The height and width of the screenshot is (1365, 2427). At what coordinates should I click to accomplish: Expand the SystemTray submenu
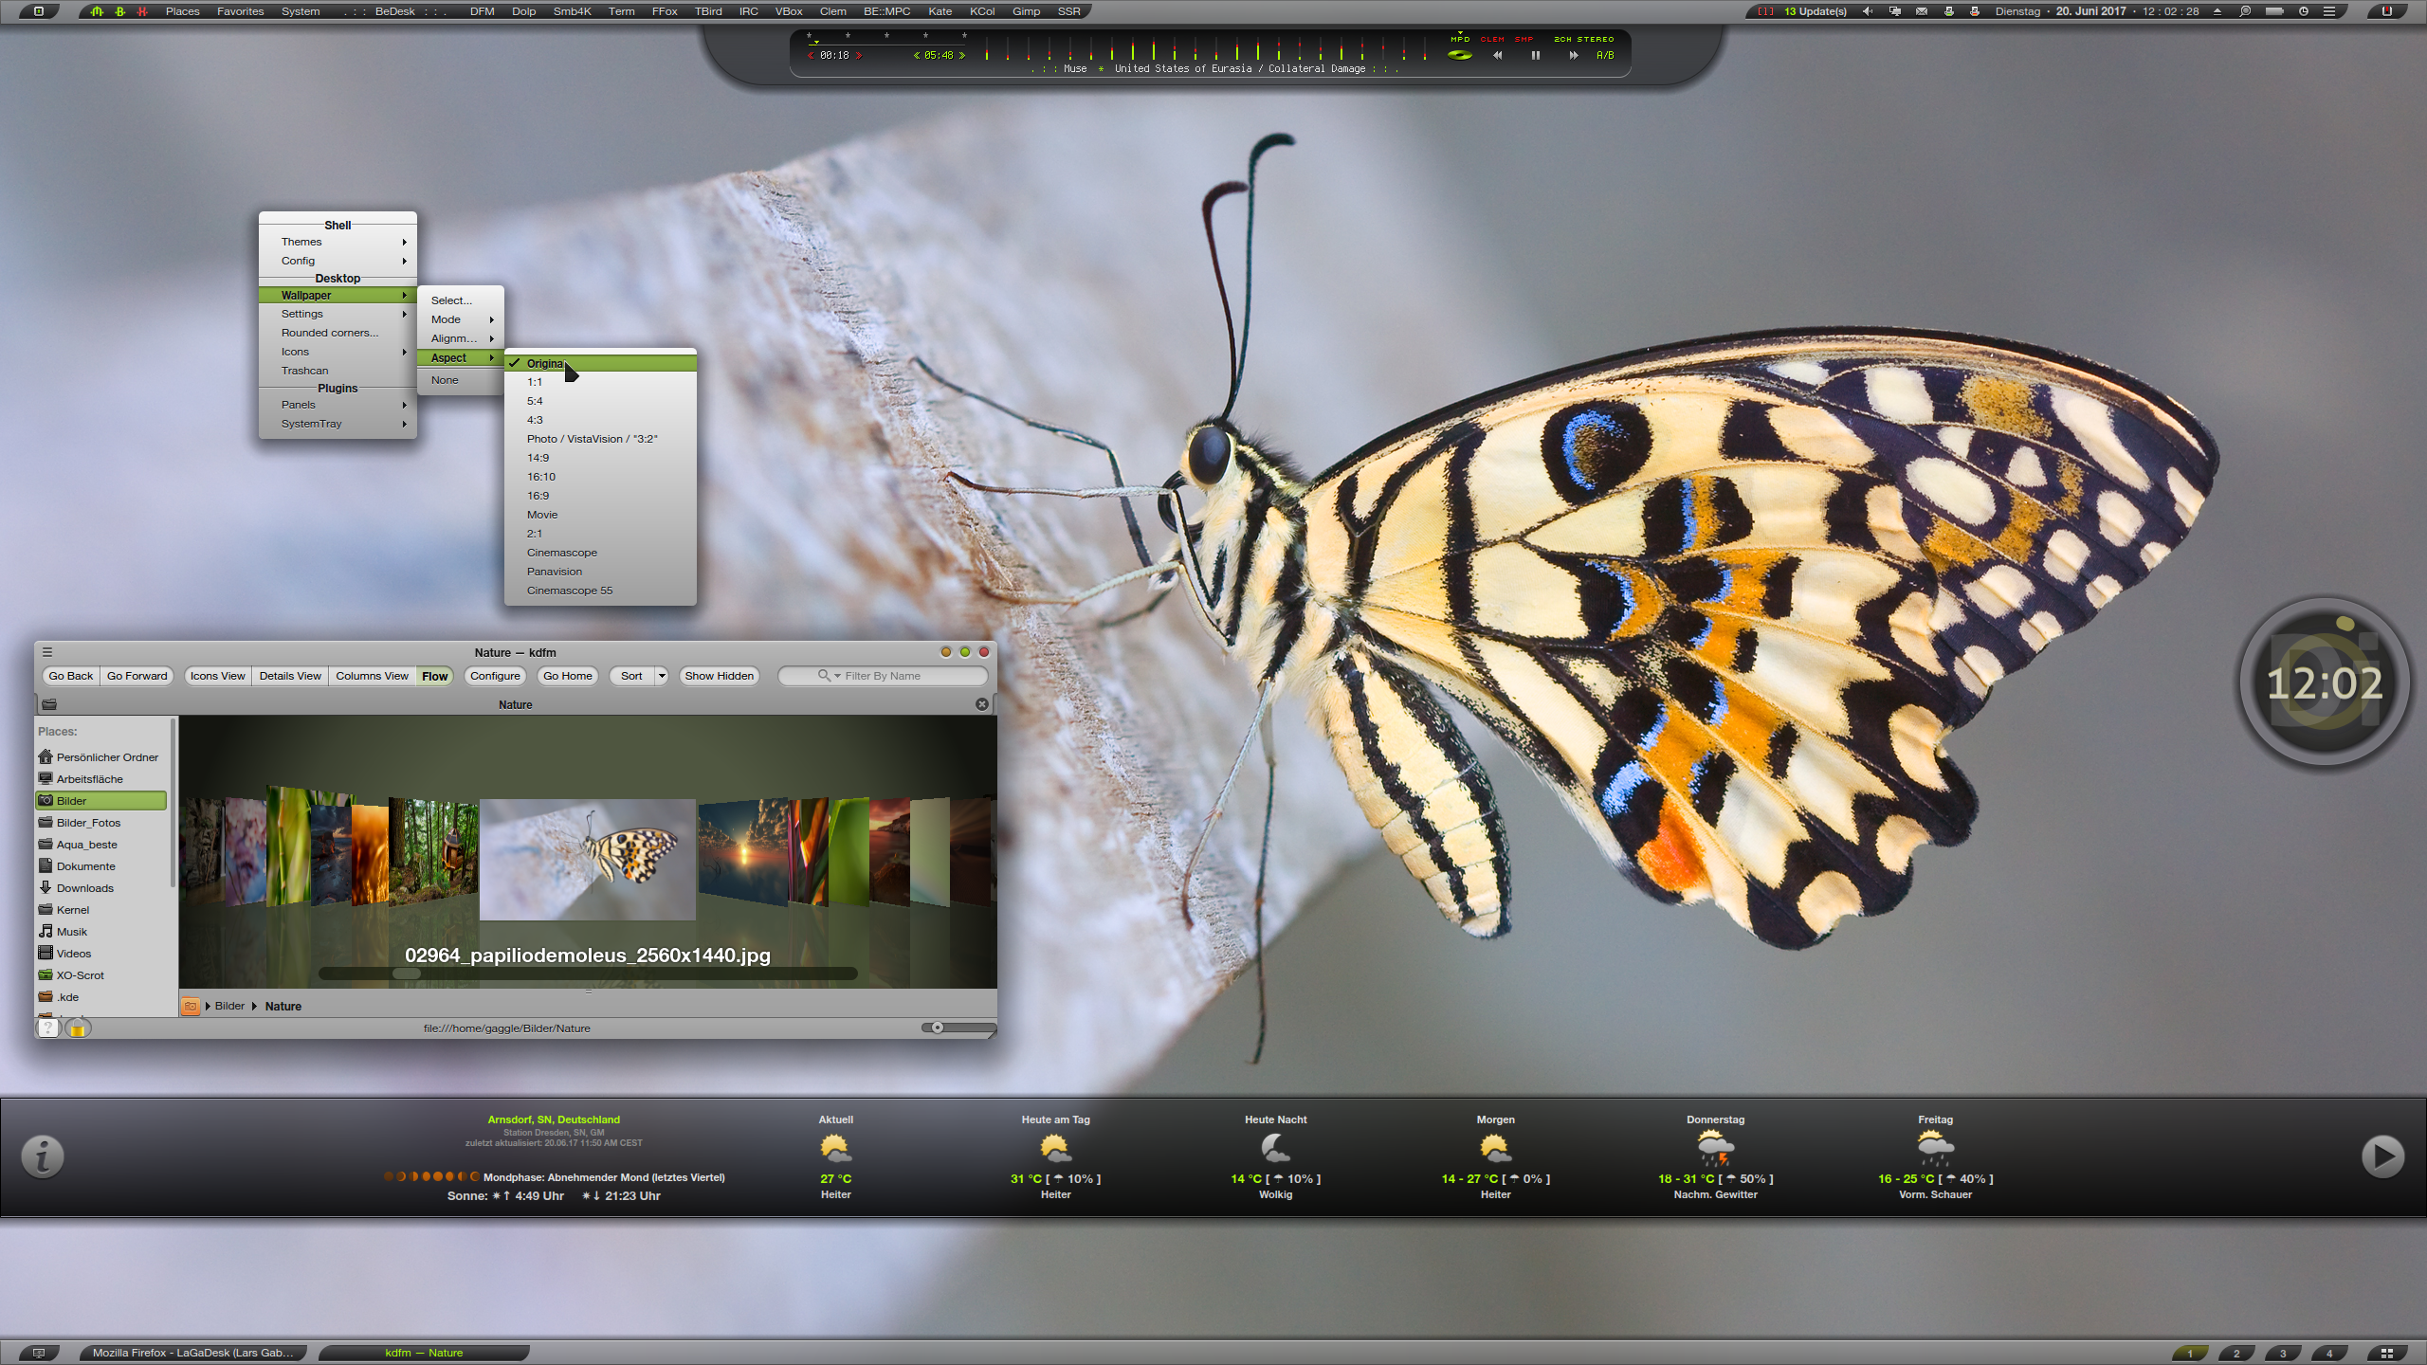pos(338,424)
